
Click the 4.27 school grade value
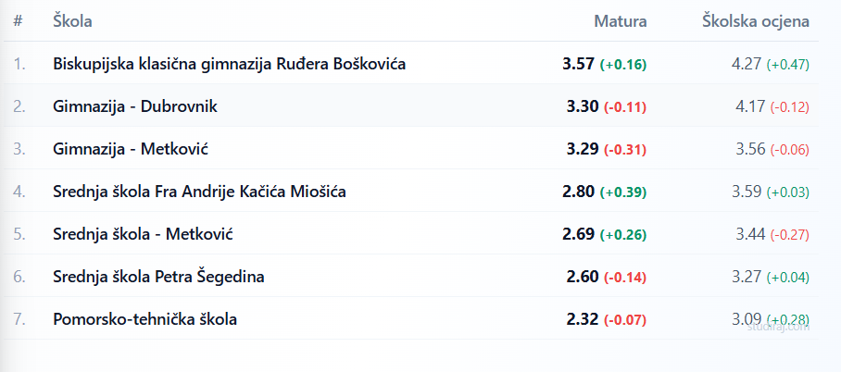coord(747,64)
